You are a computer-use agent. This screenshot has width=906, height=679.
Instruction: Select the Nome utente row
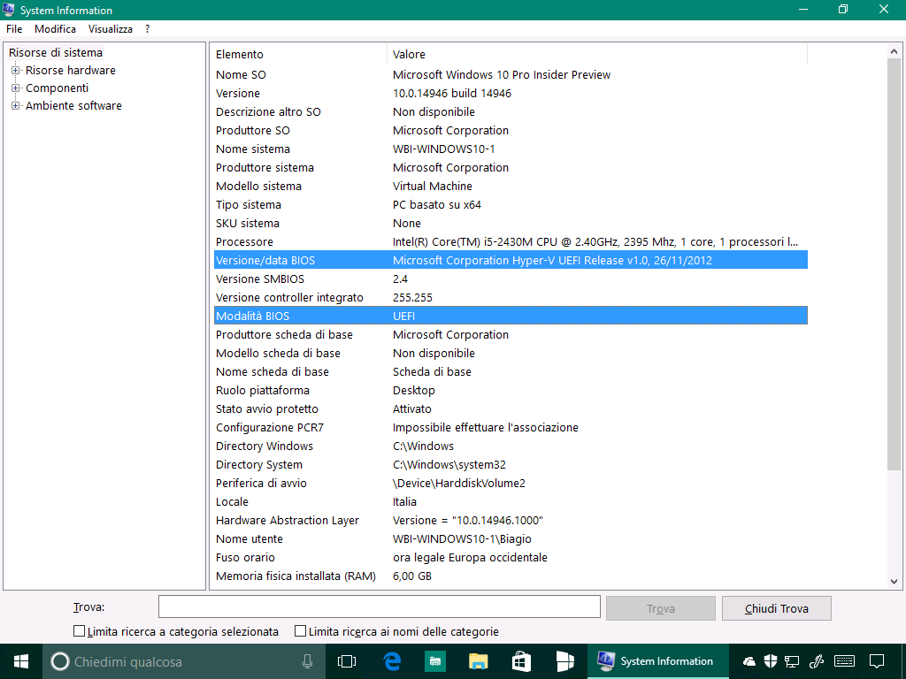pos(511,538)
